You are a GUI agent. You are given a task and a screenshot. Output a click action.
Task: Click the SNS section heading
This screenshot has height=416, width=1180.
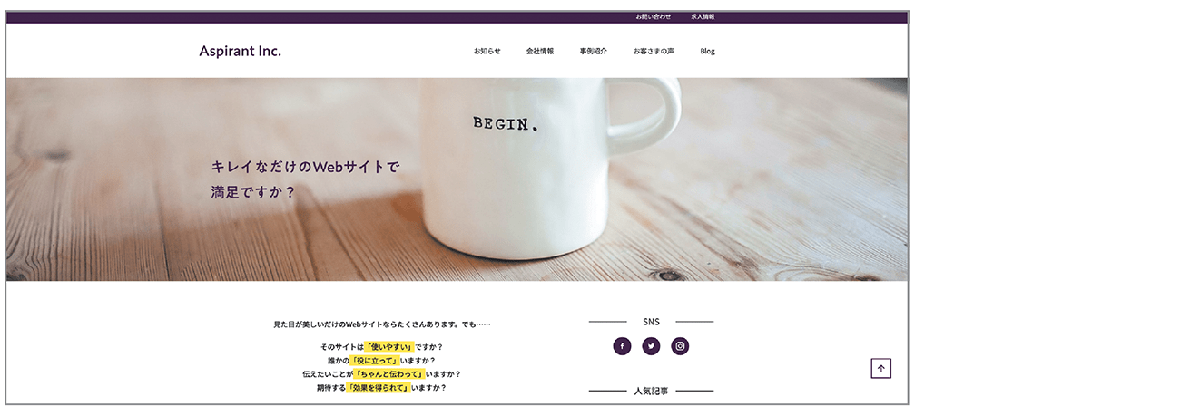click(651, 322)
